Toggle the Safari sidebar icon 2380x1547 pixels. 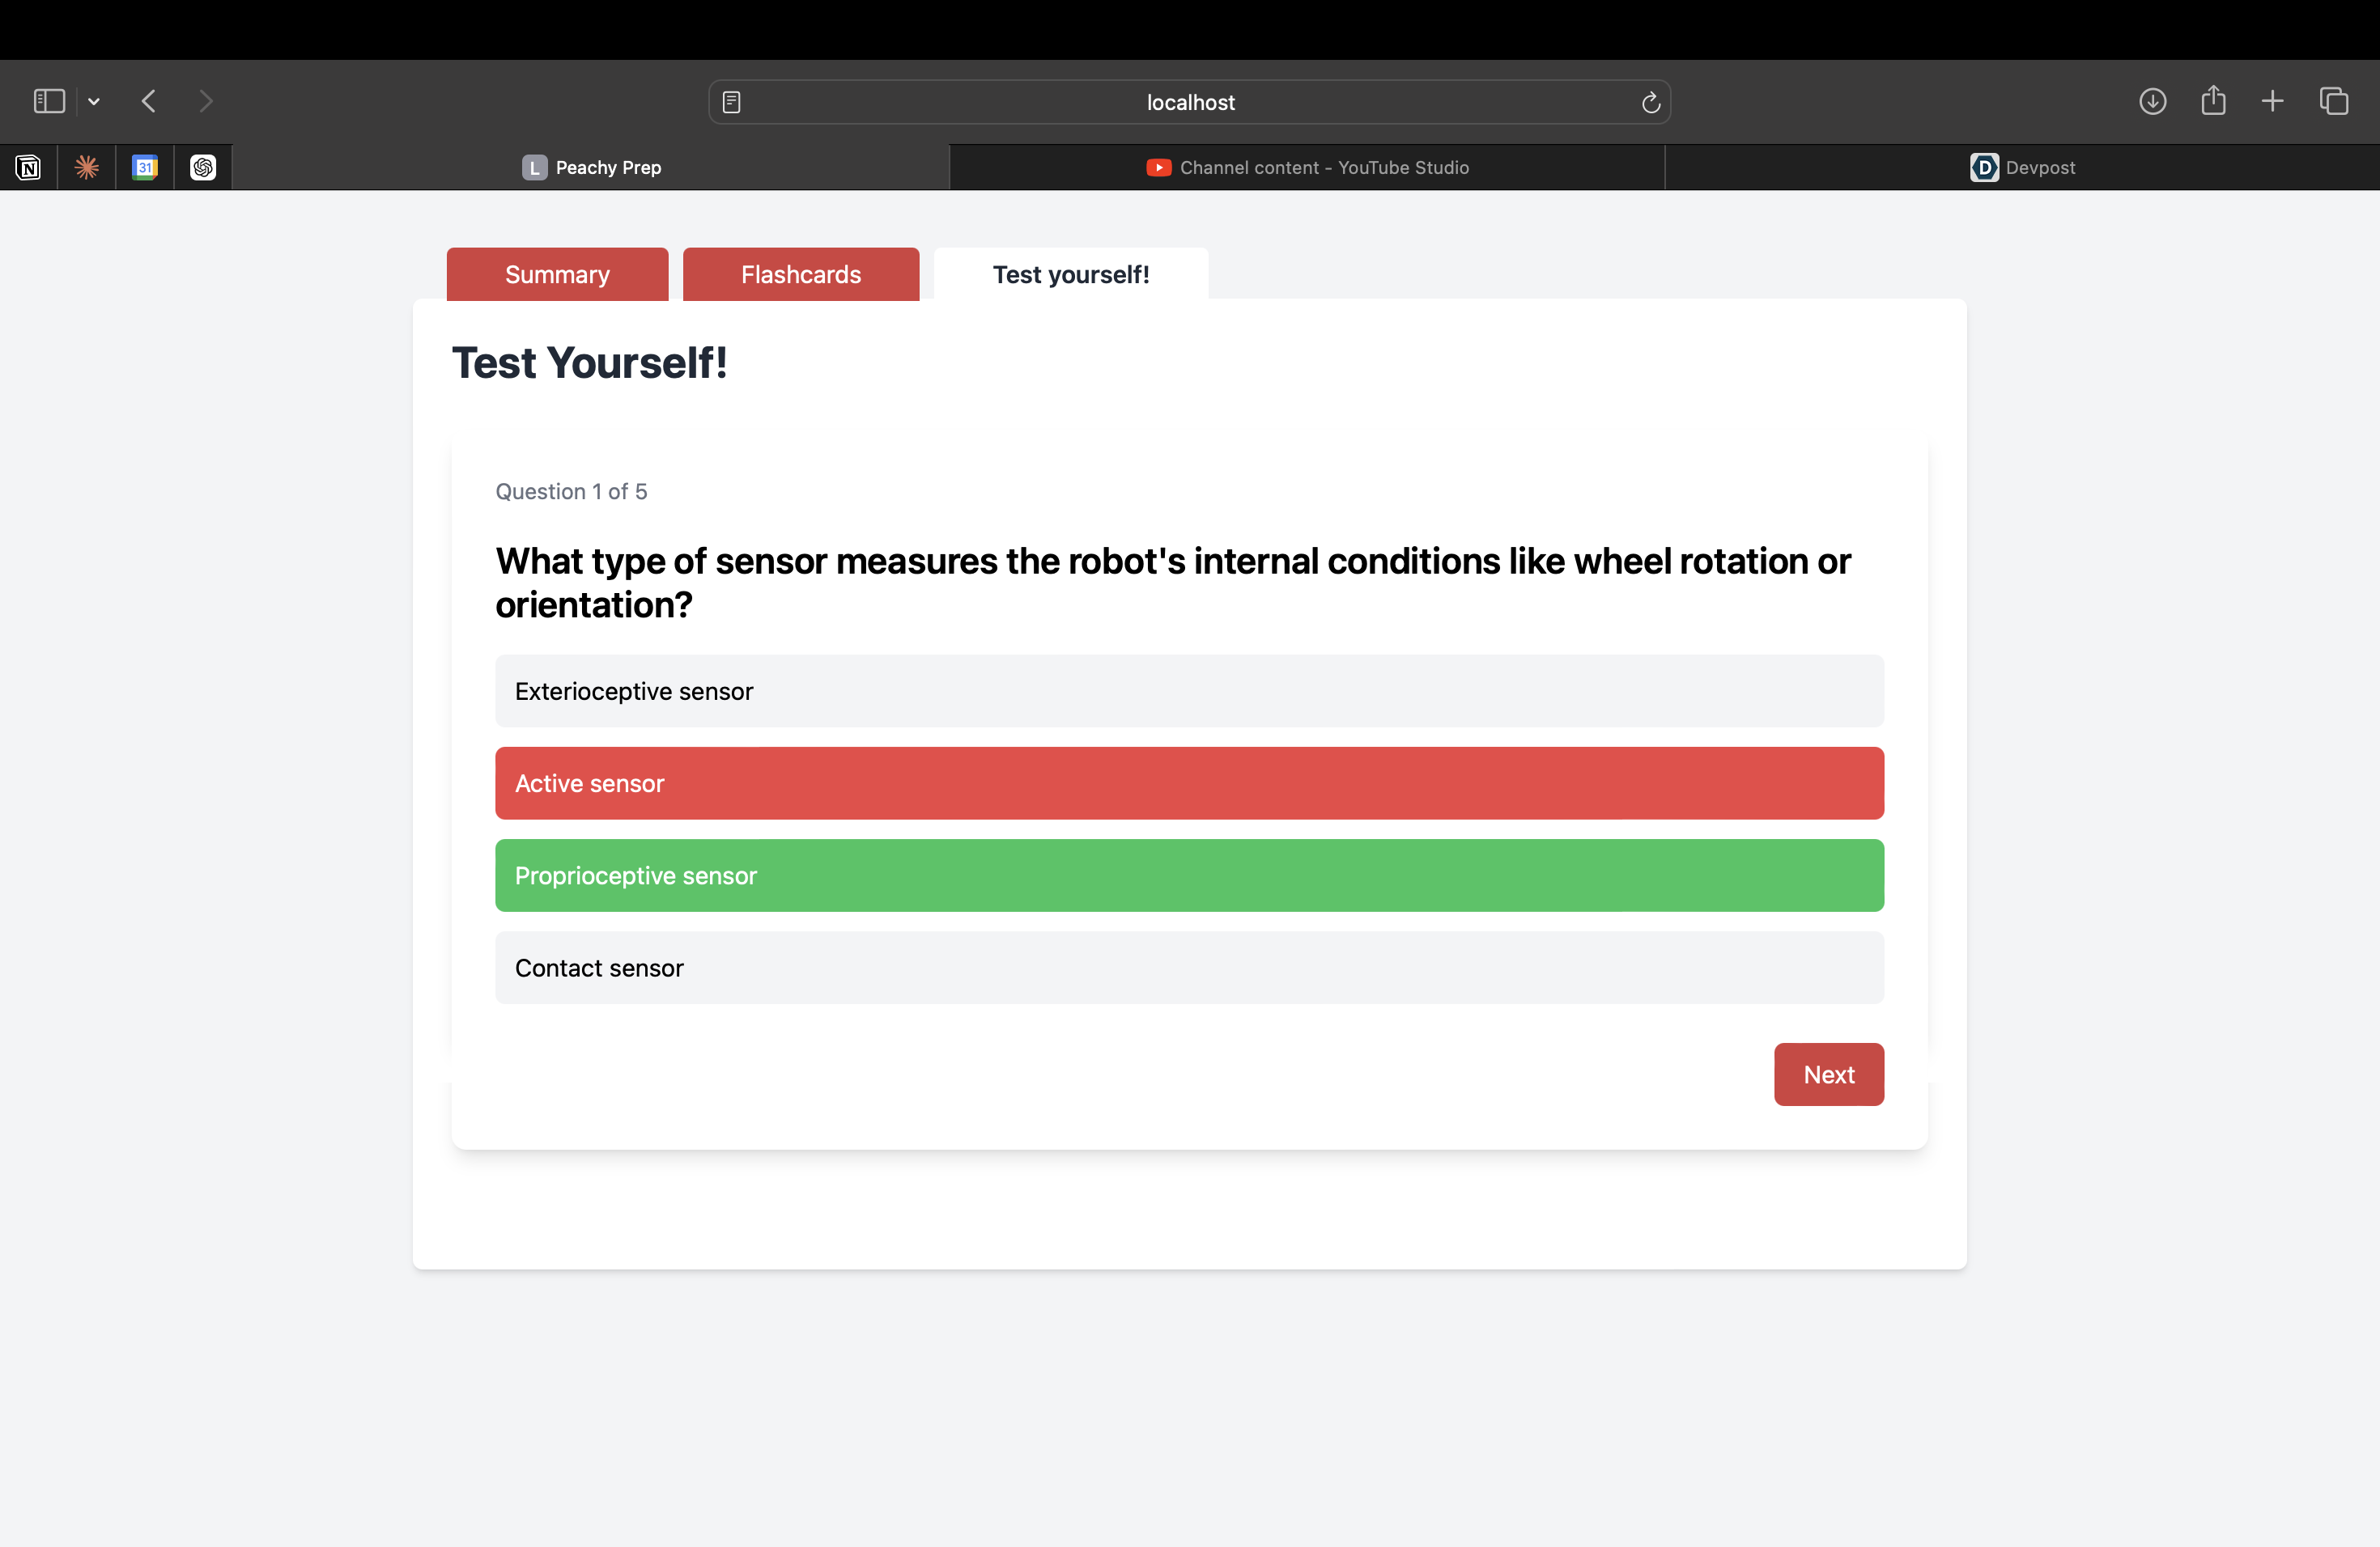pos(49,101)
